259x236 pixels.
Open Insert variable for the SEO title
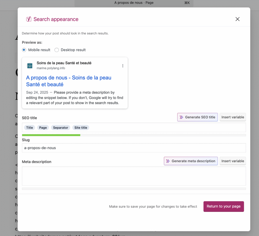[x=233, y=117]
